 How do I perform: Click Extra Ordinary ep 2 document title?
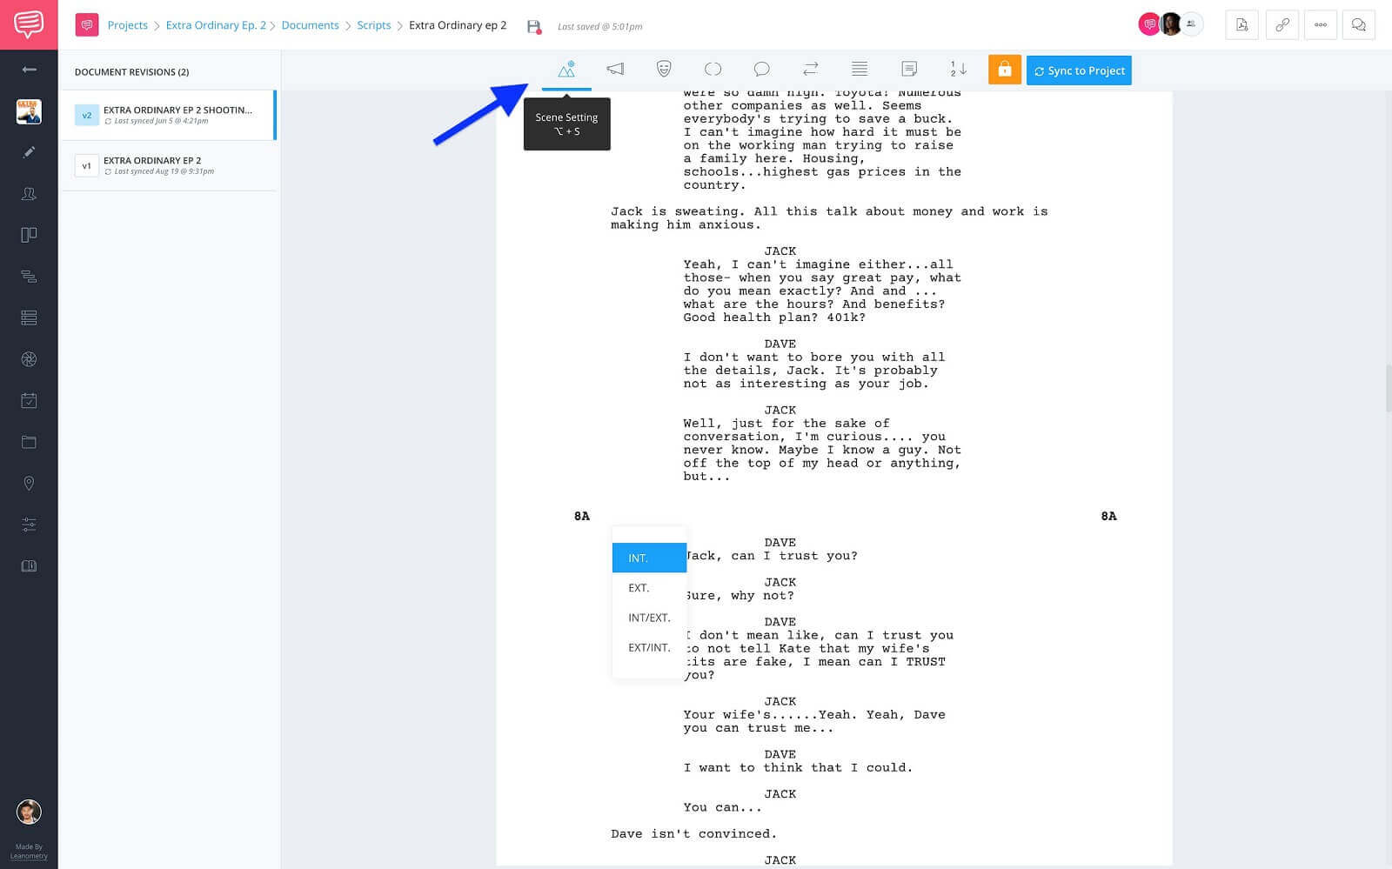[458, 25]
